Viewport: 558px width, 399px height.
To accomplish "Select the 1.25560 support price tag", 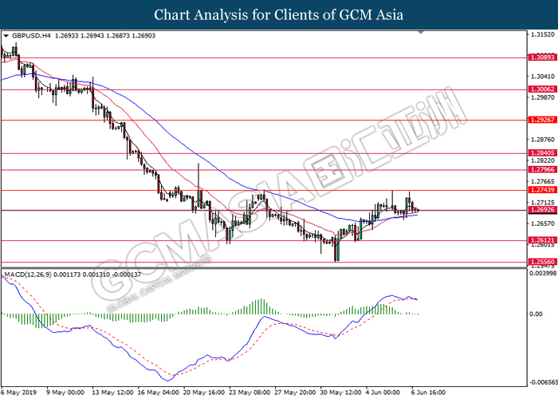I will tap(542, 262).
